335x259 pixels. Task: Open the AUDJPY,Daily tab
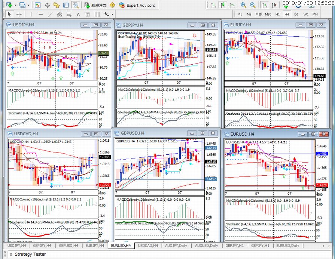click(176, 246)
